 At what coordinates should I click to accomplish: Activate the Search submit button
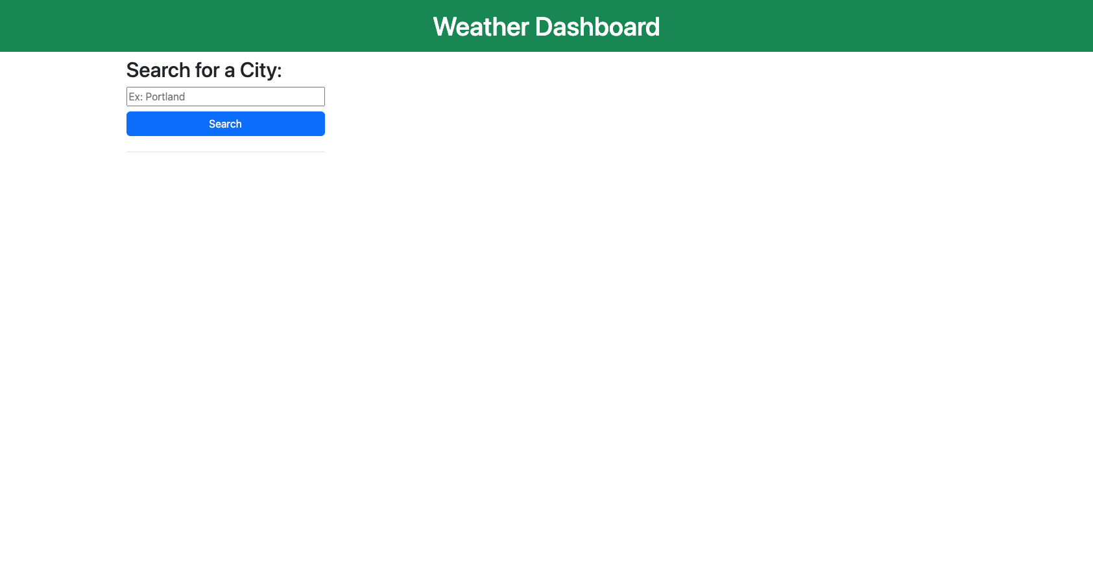225,123
